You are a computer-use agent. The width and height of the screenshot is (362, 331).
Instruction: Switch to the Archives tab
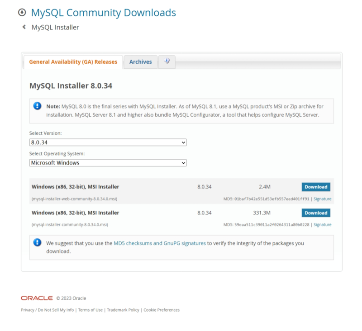[x=141, y=62]
